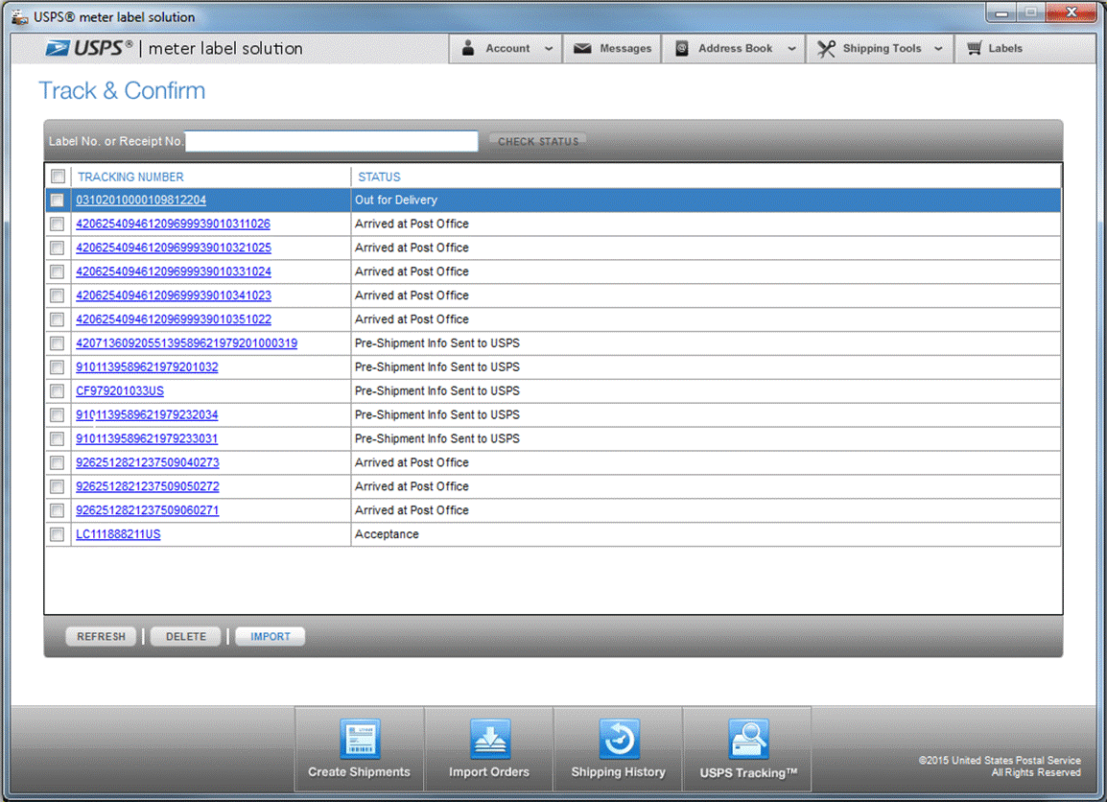The height and width of the screenshot is (802, 1107).
Task: Open tracking link CF979201033US
Action: (x=120, y=391)
